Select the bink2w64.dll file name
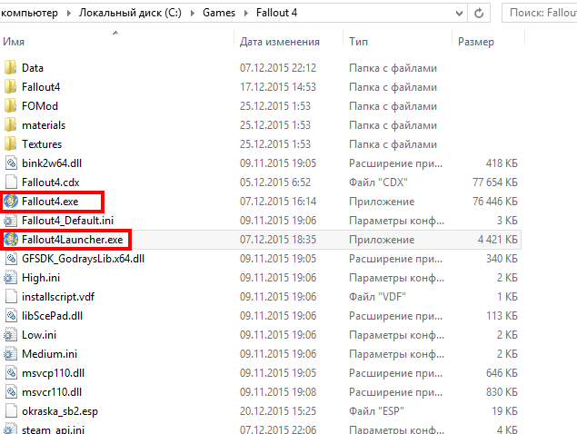The width and height of the screenshot is (577, 434). coord(52,163)
